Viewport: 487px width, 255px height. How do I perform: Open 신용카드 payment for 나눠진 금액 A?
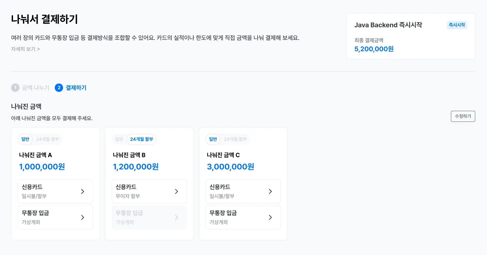click(55, 192)
